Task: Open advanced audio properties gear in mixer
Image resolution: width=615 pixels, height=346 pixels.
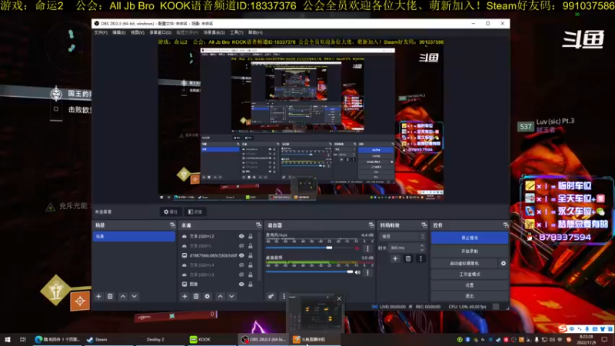Action: (271, 297)
